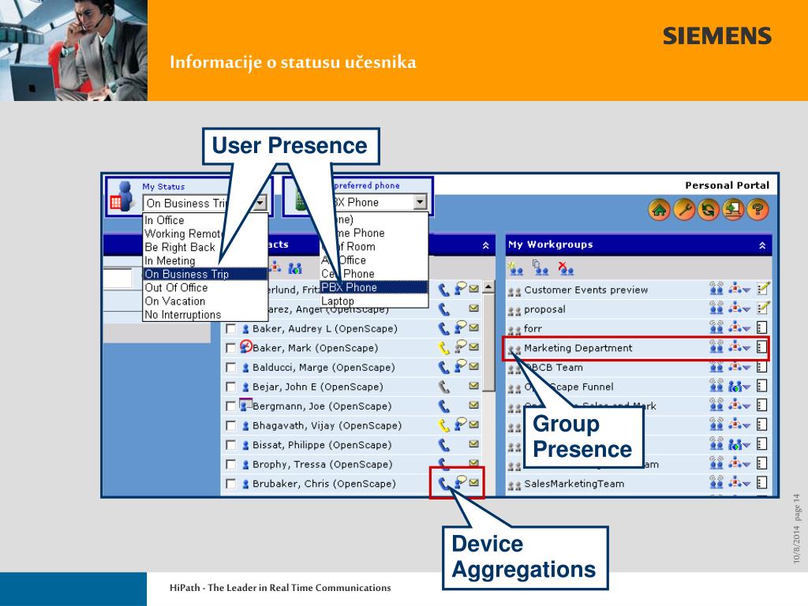Click the new workgroup icon
The image size is (808, 606).
515,268
